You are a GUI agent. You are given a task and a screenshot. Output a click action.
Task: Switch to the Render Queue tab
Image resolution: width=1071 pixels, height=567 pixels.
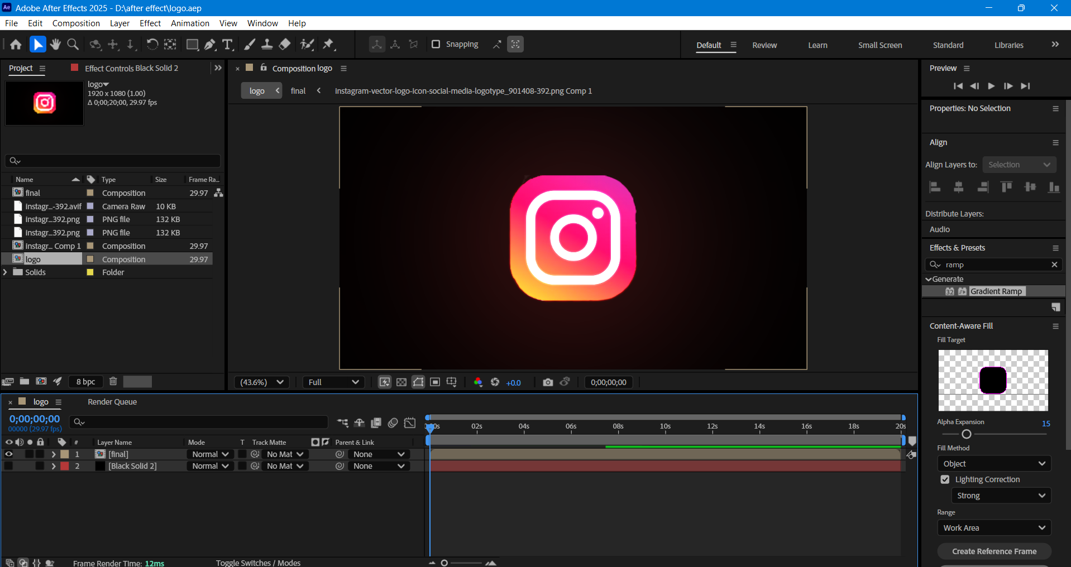(112, 402)
